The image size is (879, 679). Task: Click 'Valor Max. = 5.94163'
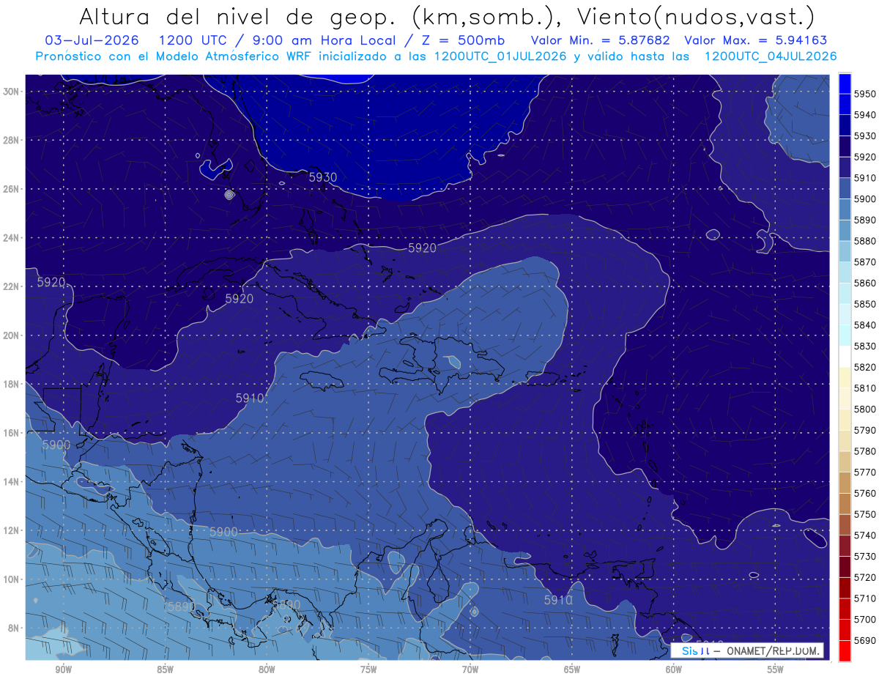tap(756, 40)
